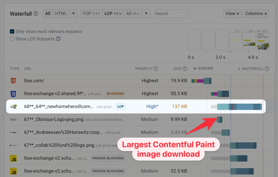The height and width of the screenshot is (177, 278).
Task: Click the 67**_collab%20fund%20logo.png URL
Action: [59, 145]
